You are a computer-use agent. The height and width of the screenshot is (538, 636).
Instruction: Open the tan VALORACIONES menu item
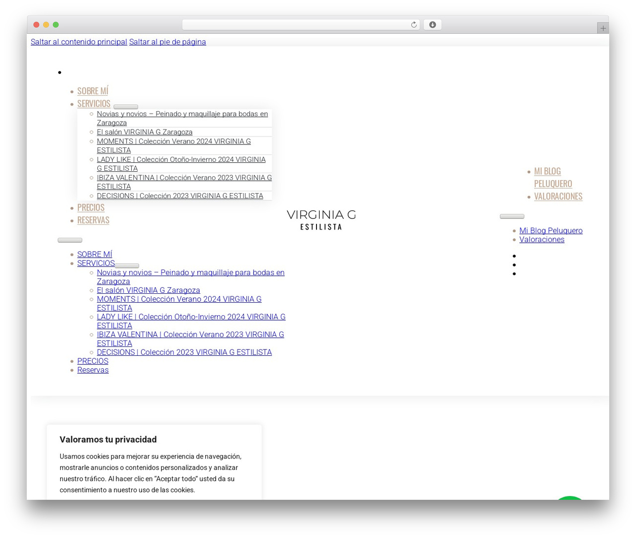558,196
